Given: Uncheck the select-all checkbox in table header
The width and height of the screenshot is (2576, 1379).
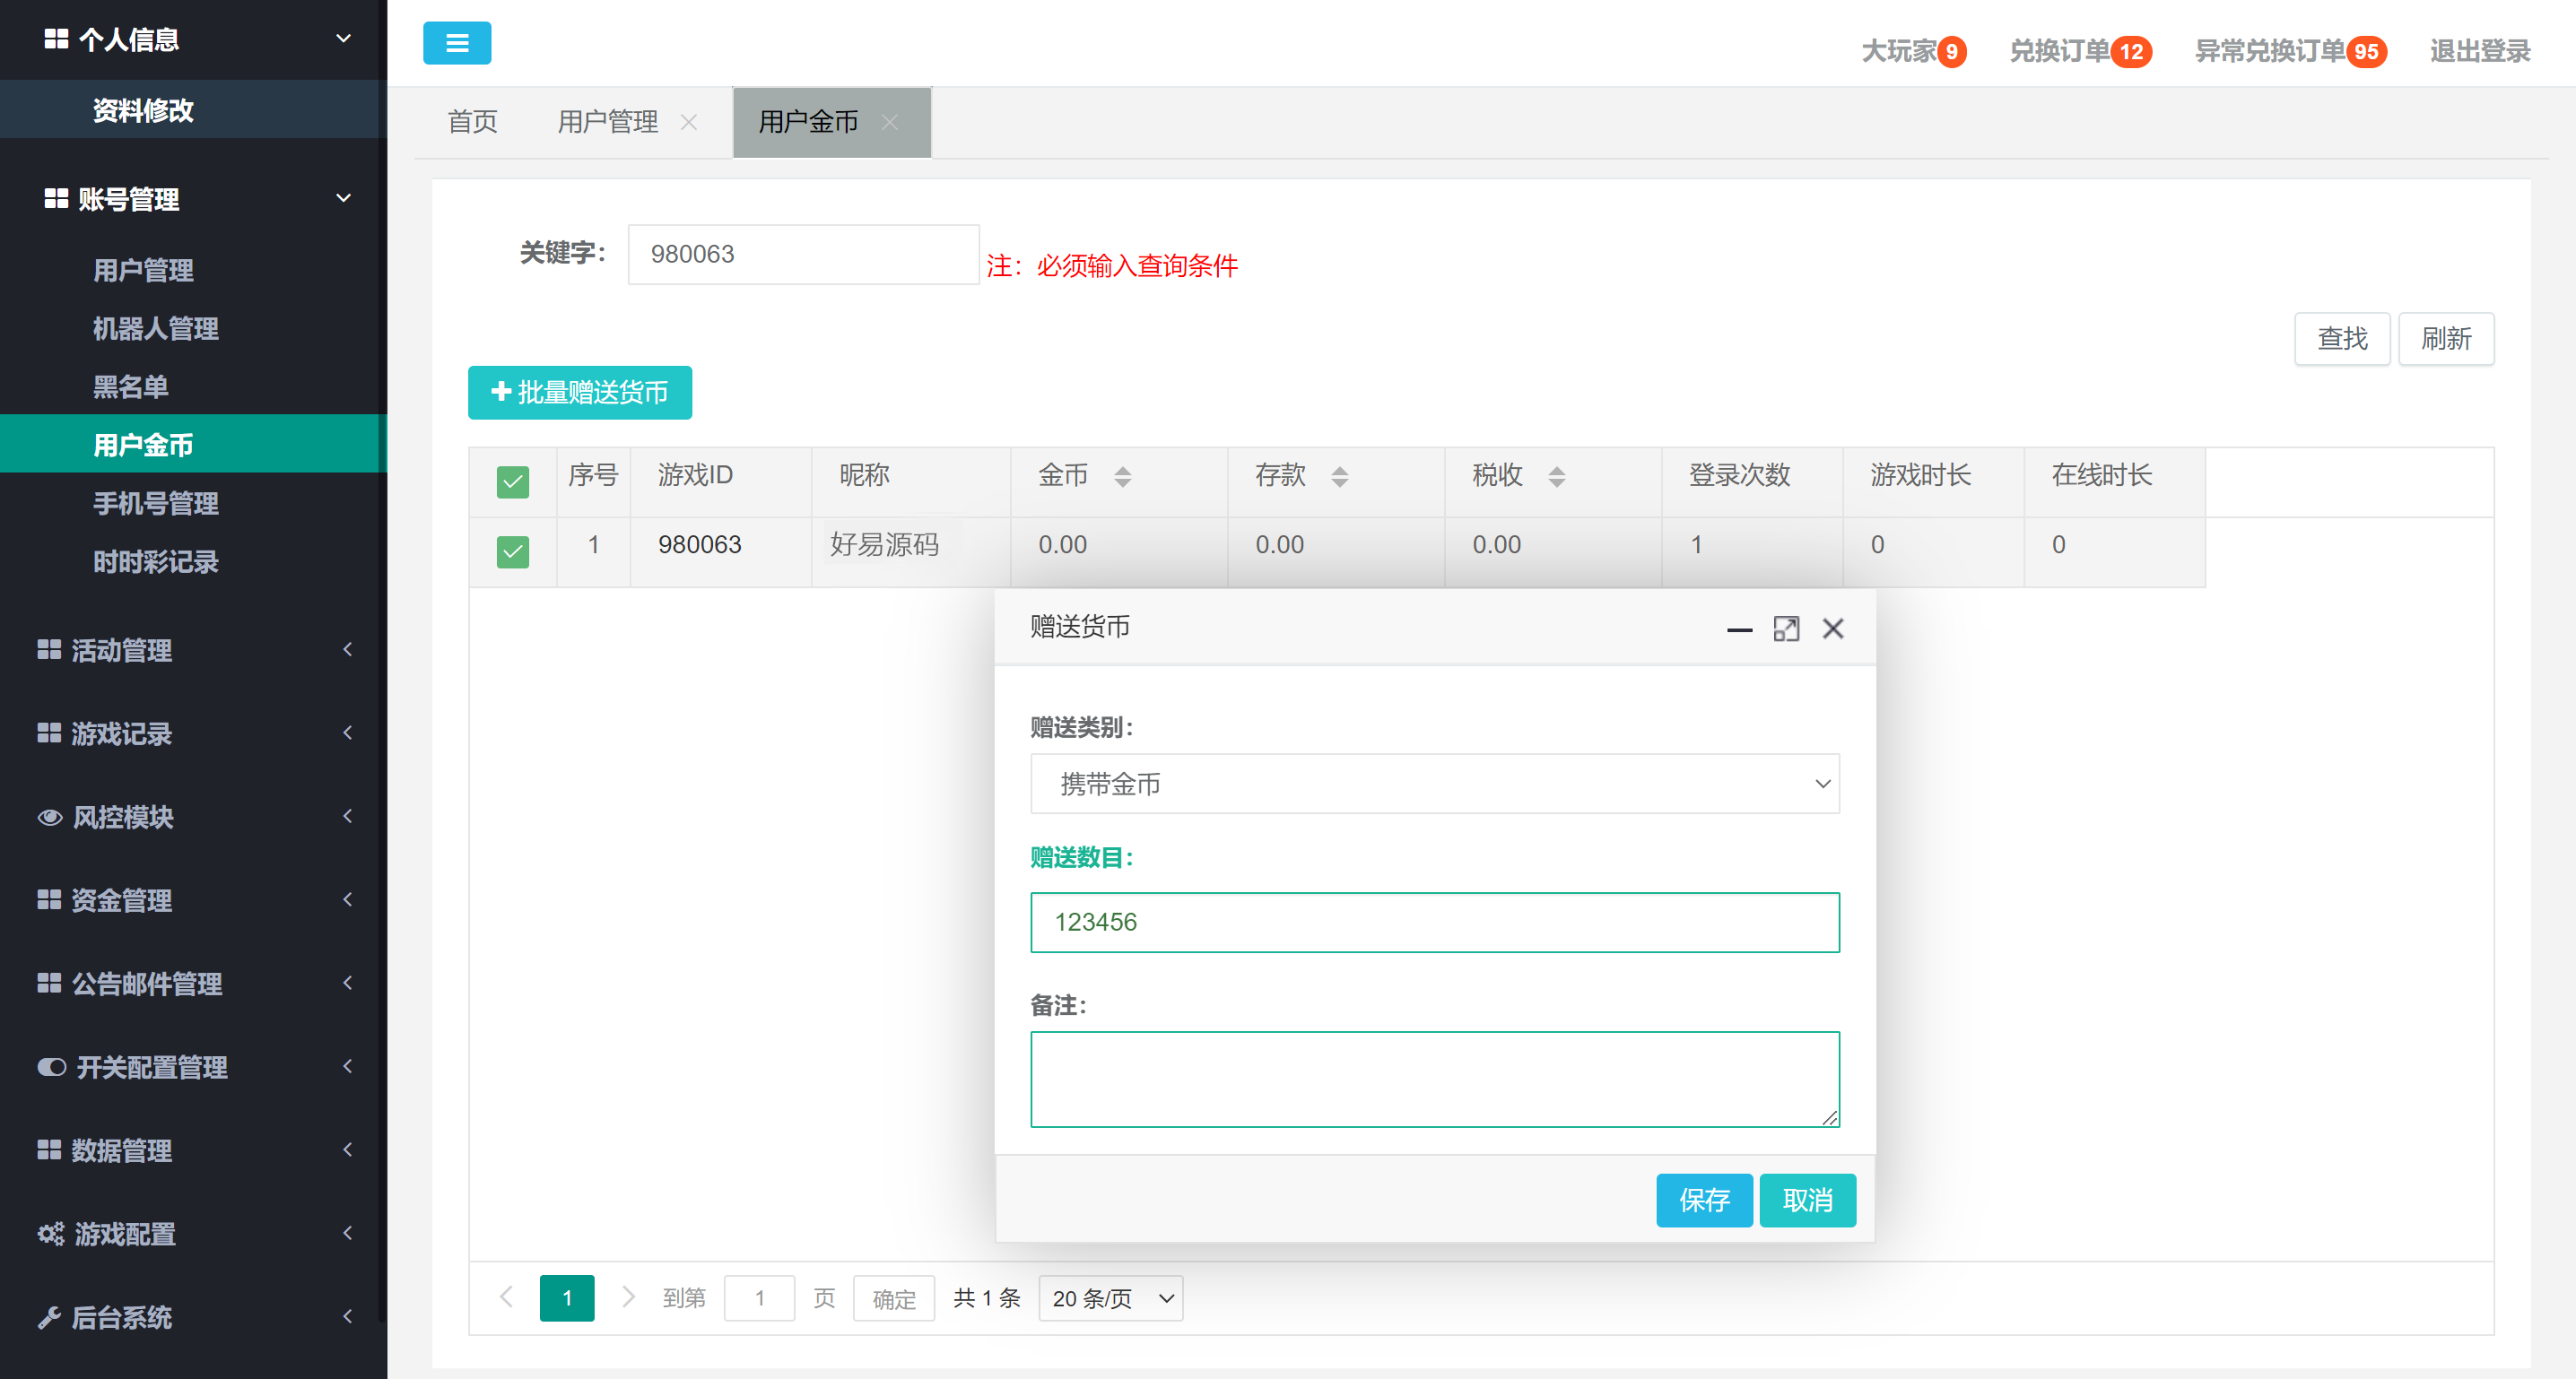Looking at the screenshot, I should coord(512,482).
